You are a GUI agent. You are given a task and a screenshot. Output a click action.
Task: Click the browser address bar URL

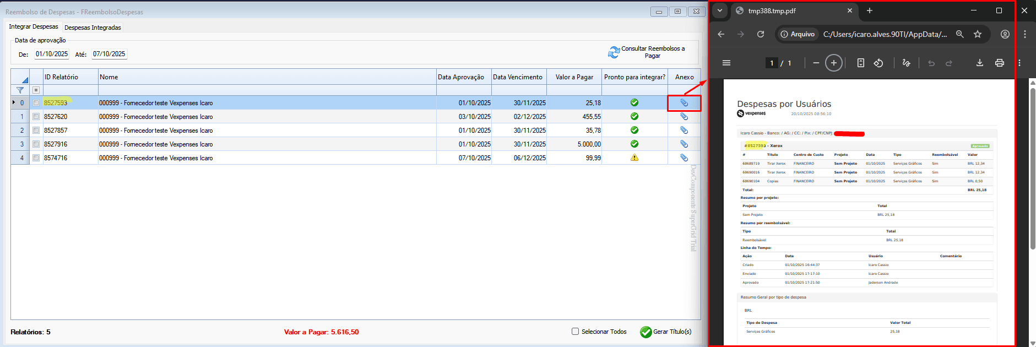[885, 34]
